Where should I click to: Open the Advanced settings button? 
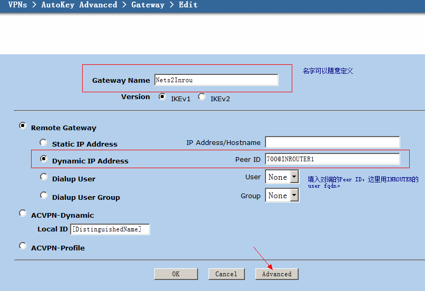click(x=276, y=274)
